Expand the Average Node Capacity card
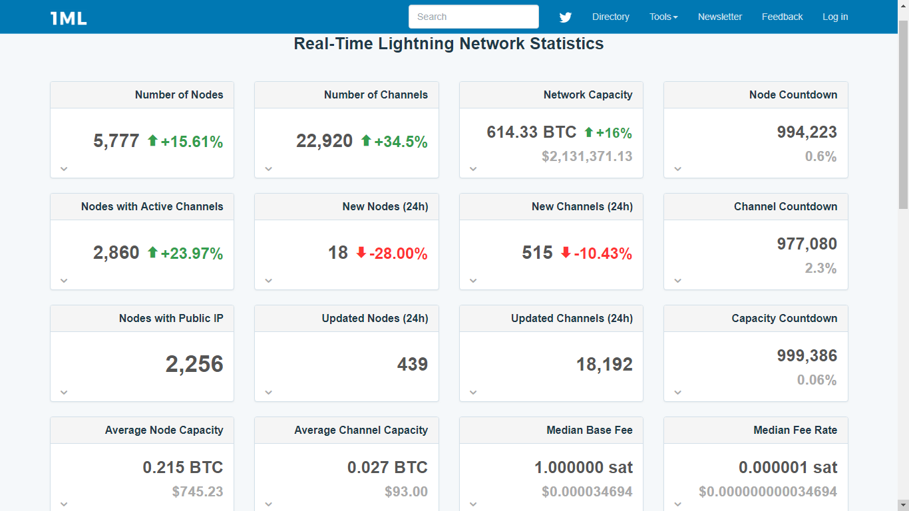 pos(64,504)
